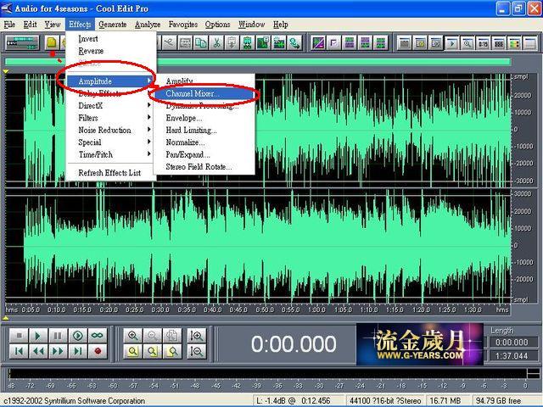Screen dimensions: 543x407
Task: Click the Length field showing 1:37.044
Action: point(512,356)
